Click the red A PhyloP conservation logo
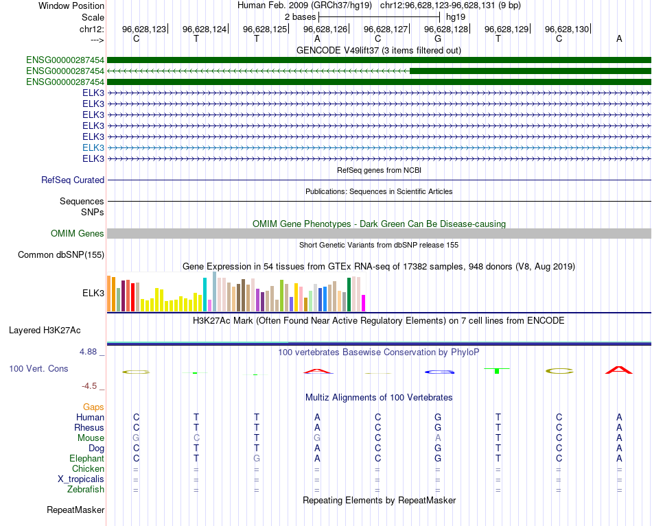652x526 pixels. pyautogui.click(x=619, y=370)
